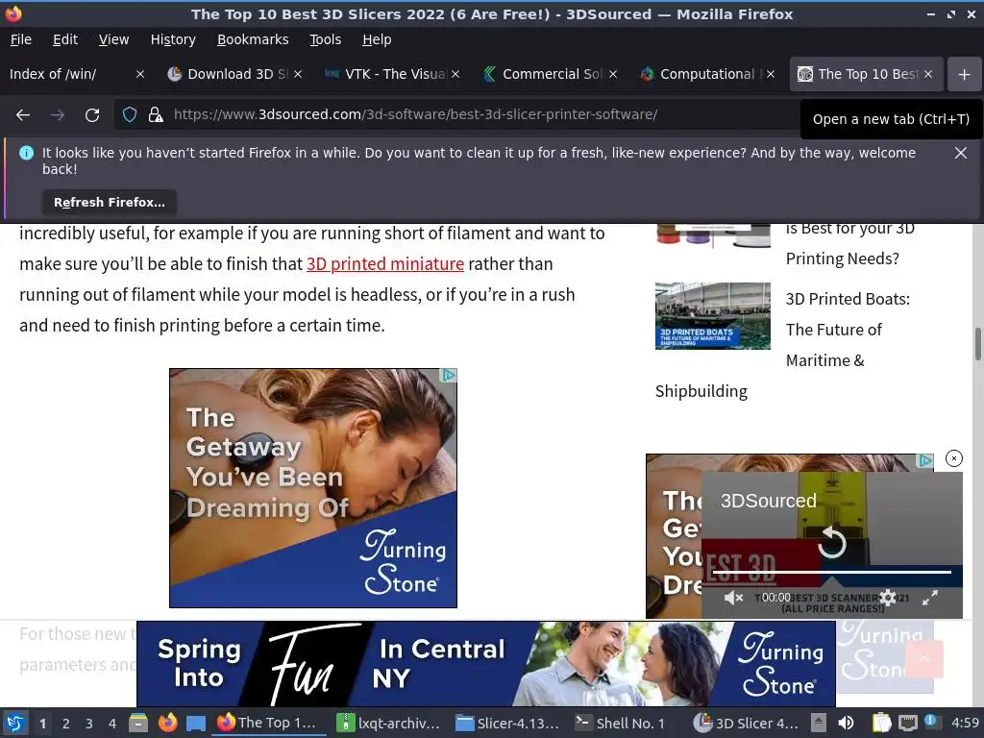Open update notifier tray icon
984x738 pixels.
(x=930, y=723)
